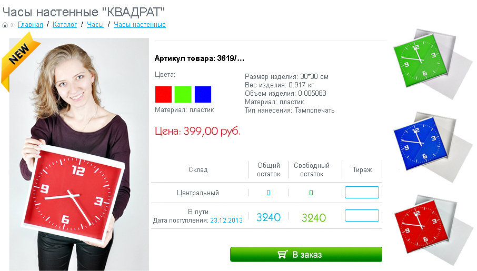Screen dimensions: 477x271
Task: Open the Каталог breadcrumb link
Action: point(65,25)
